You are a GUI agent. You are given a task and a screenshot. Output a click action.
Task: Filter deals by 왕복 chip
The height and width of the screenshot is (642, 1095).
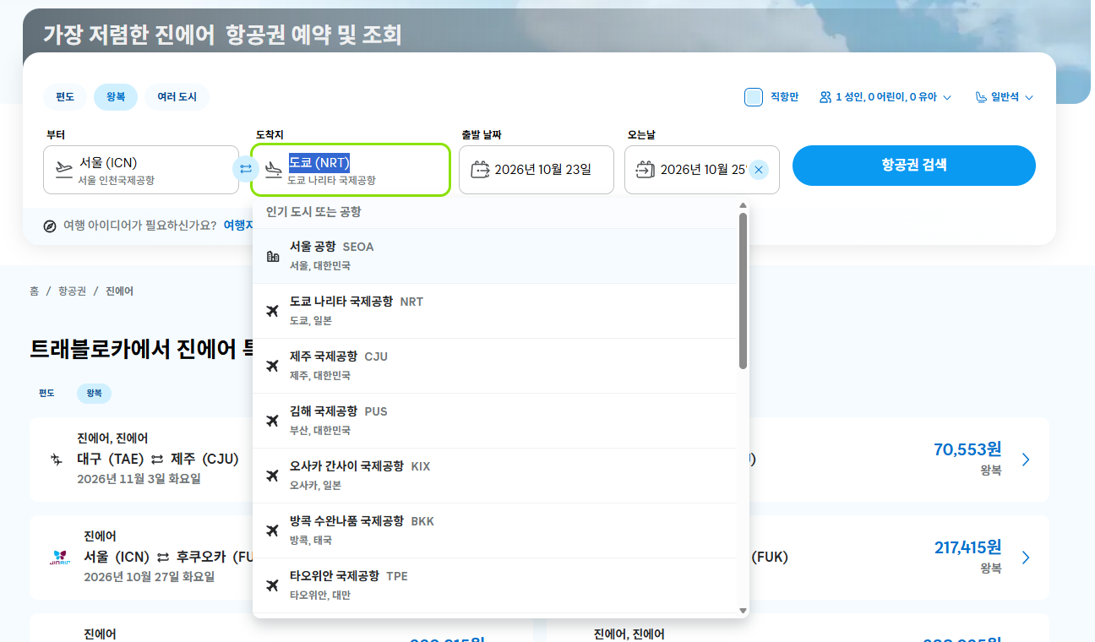click(x=94, y=394)
